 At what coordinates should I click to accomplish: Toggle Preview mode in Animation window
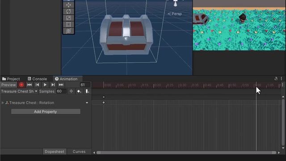[x=8, y=85]
